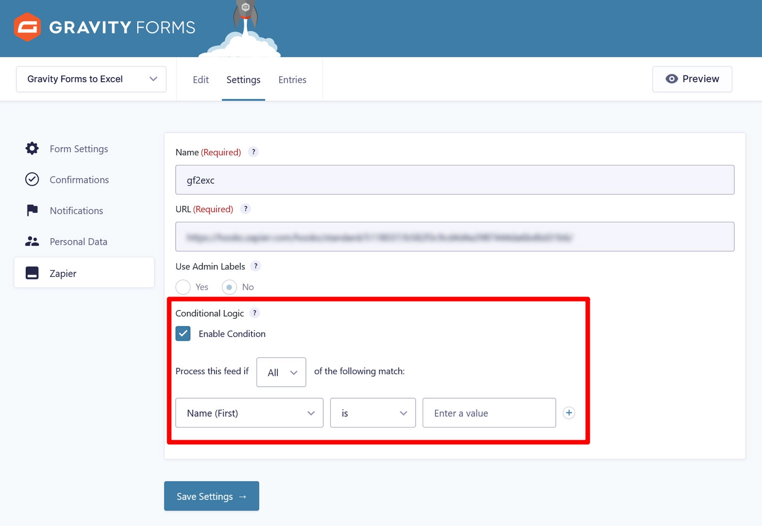Open the Gravity Forms to Excel form switcher

[x=91, y=79]
